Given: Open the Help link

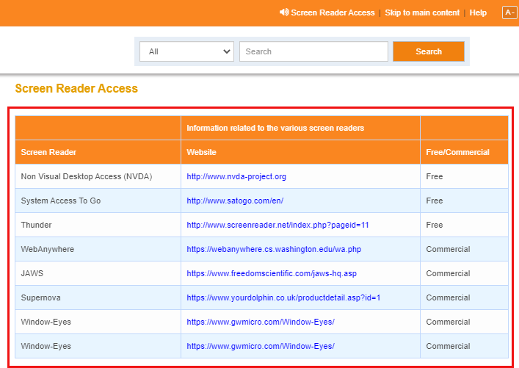Looking at the screenshot, I should point(478,12).
